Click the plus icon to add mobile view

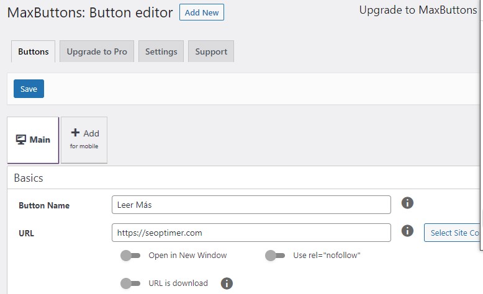(x=75, y=133)
